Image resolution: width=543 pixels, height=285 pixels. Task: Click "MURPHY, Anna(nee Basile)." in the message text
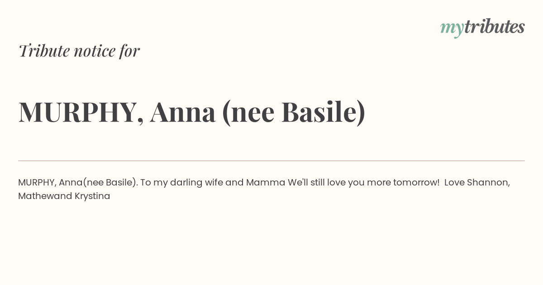click(78, 183)
